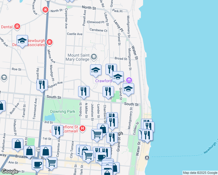Open the school marker above Newburgh Dental Associates

click(x=22, y=41)
